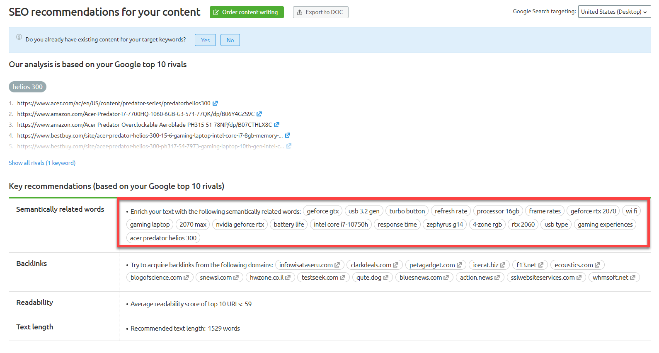Select the turbo button keyword tag
This screenshot has width=659, height=353.
pos(407,211)
